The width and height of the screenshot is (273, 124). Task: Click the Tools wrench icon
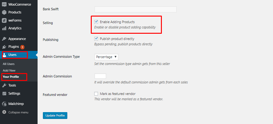[x=4, y=85]
